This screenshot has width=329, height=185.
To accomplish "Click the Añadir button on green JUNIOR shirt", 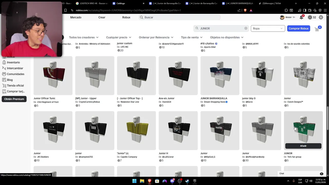I will tap(303, 146).
